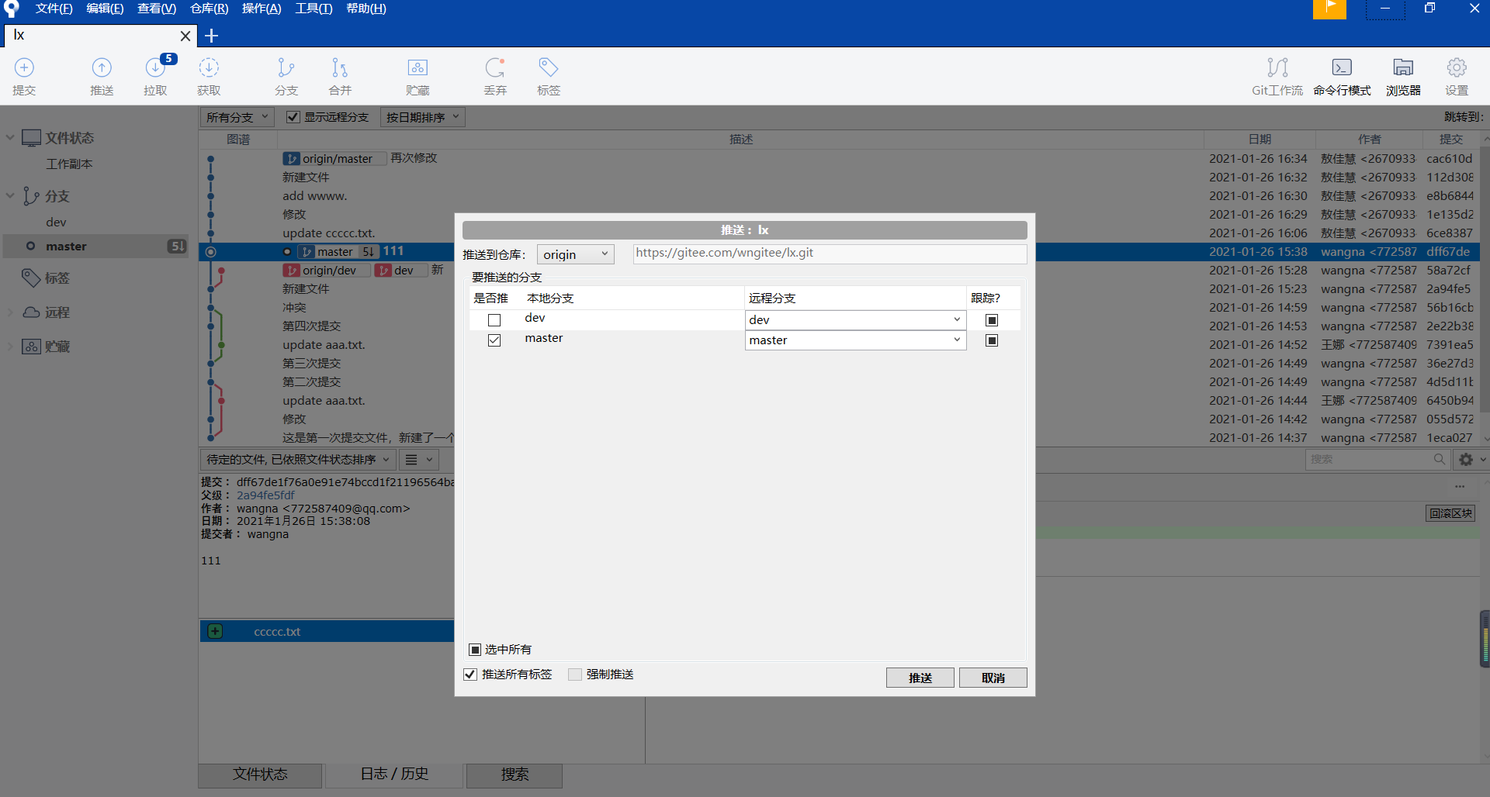Uncheck 推送所有标签 checkbox
The width and height of the screenshot is (1490, 797).
click(x=470, y=675)
